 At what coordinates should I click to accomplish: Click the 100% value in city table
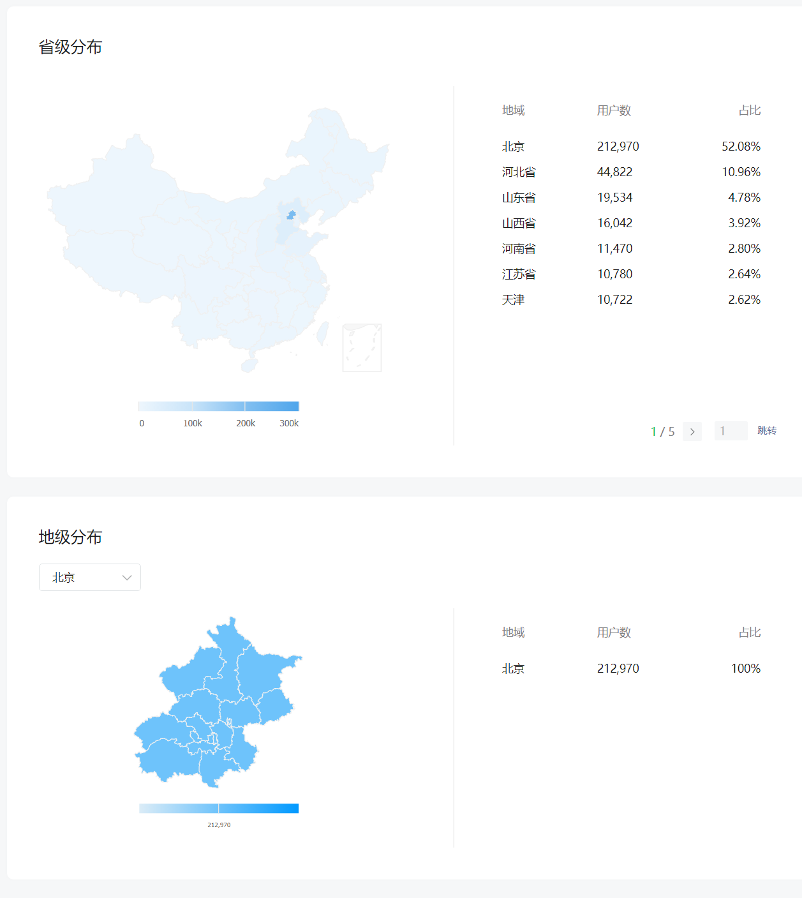point(745,668)
